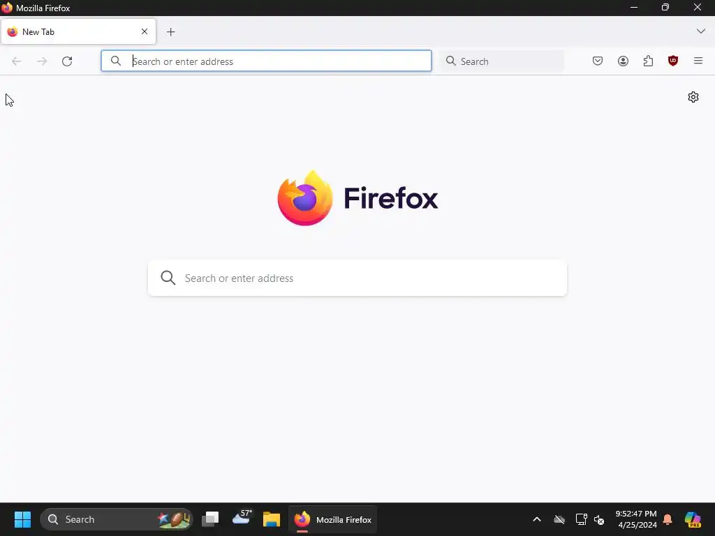Screen dimensions: 715x536
Task: Expand the list all tabs chevron
Action: 701,31
